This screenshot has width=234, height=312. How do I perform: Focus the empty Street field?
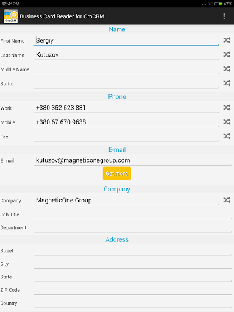click(132, 250)
